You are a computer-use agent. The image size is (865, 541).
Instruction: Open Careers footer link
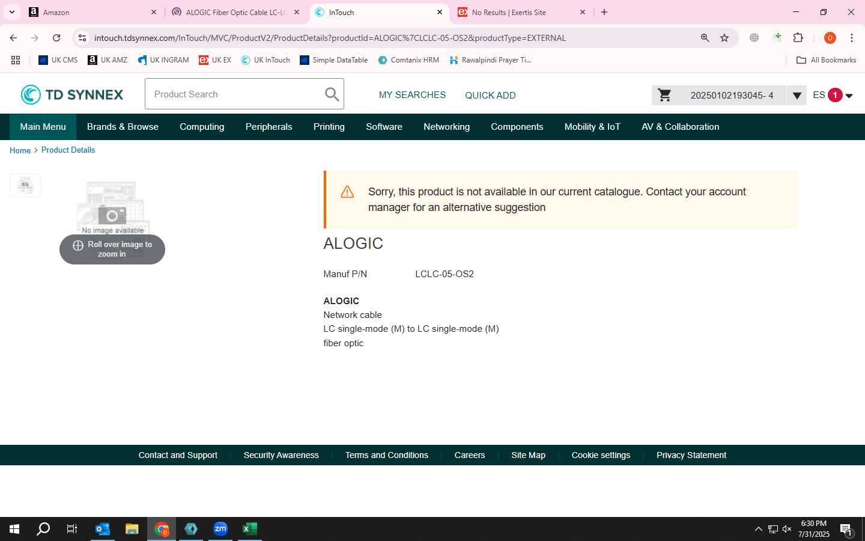click(x=469, y=455)
